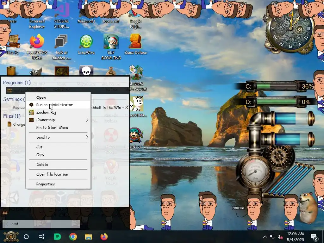Image resolution: width=324 pixels, height=243 pixels.
Task: Click the search field containing cmd
Action: [x=41, y=224]
